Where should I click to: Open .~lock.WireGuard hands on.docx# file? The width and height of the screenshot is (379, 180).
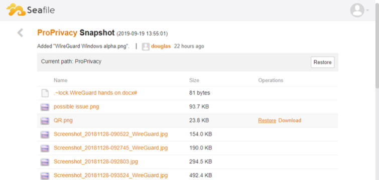coord(95,93)
